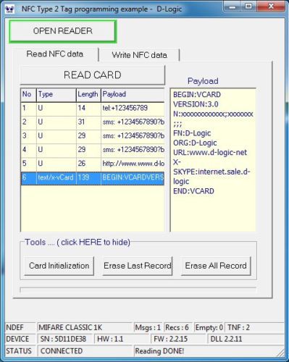
Task: Click the Payload column header in table
Action: pyautogui.click(x=133, y=94)
